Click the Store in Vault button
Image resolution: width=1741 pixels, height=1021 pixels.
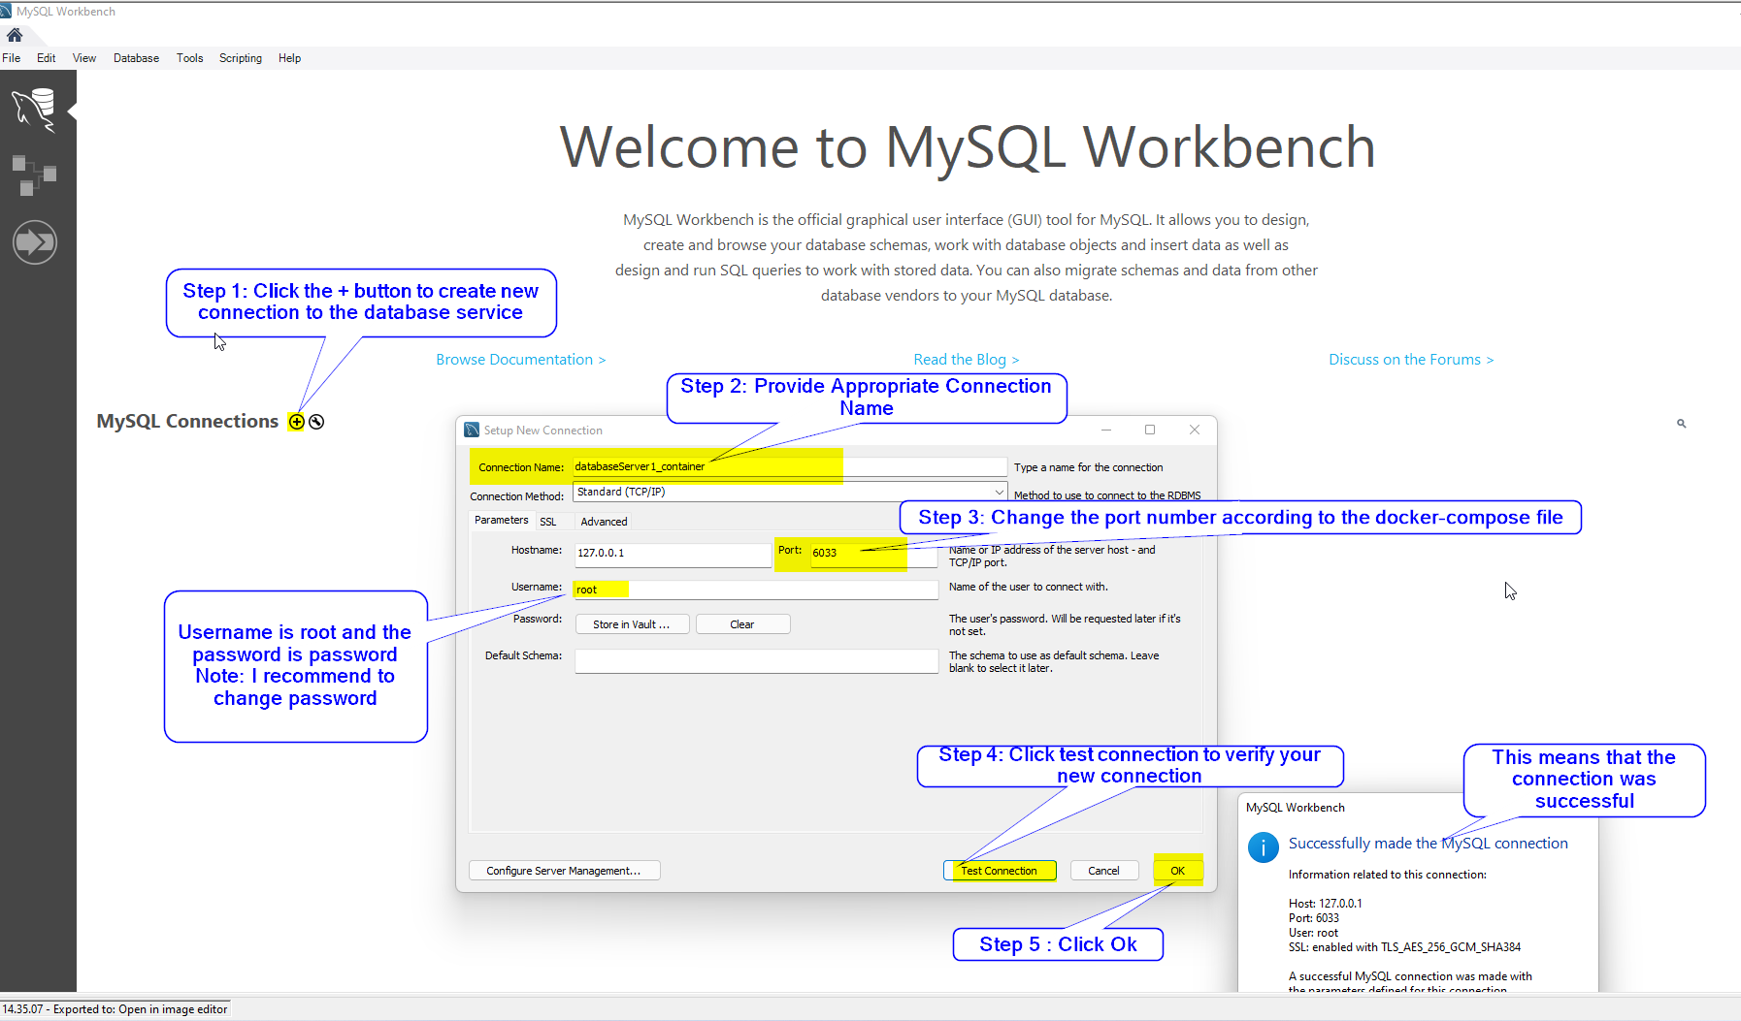point(632,624)
